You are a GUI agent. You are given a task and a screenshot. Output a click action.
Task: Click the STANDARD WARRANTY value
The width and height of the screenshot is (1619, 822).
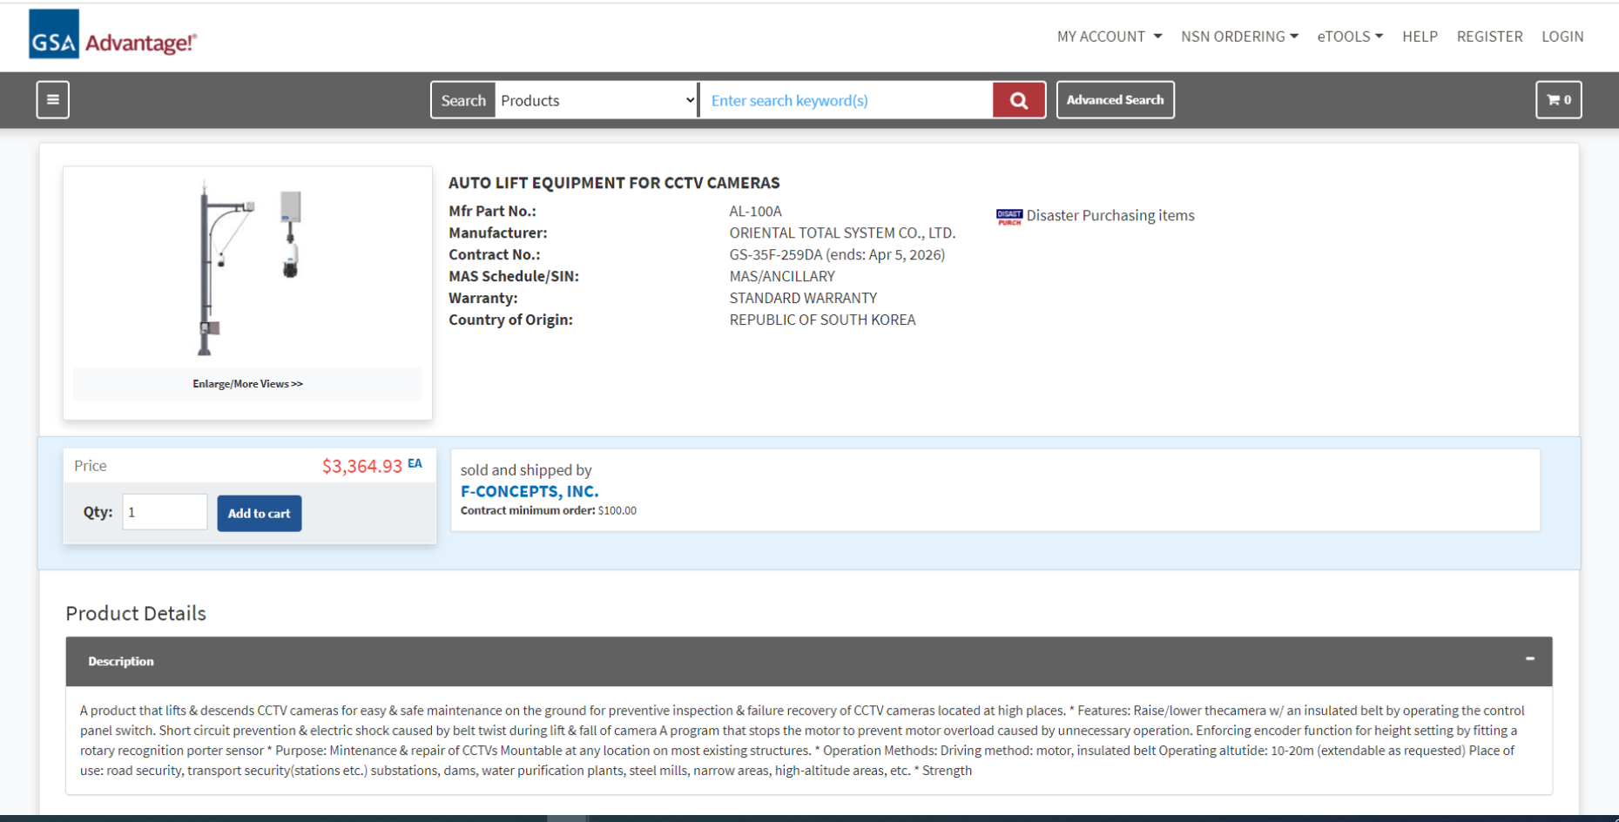[x=803, y=298]
